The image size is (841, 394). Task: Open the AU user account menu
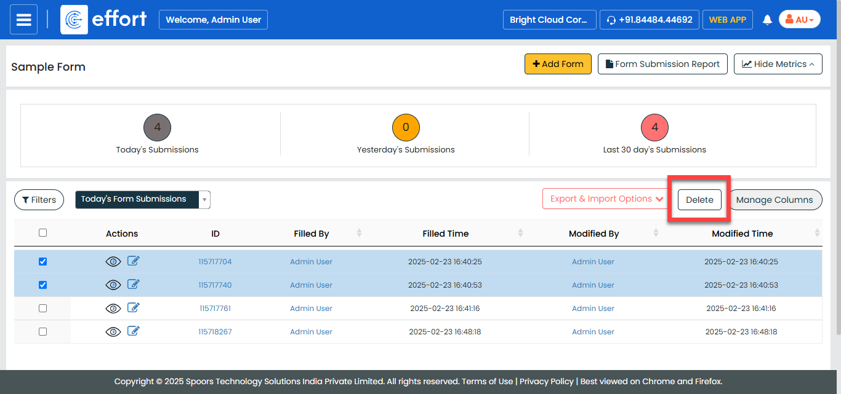click(x=799, y=20)
